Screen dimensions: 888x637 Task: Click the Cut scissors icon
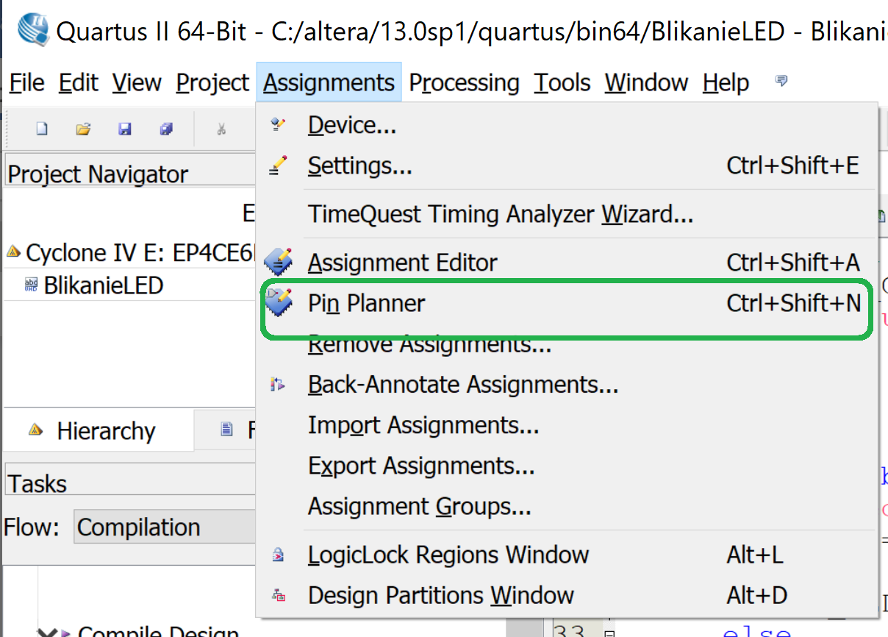click(x=221, y=129)
